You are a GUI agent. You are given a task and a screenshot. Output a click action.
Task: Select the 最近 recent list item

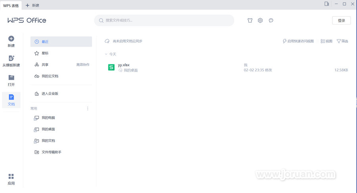coord(61,42)
